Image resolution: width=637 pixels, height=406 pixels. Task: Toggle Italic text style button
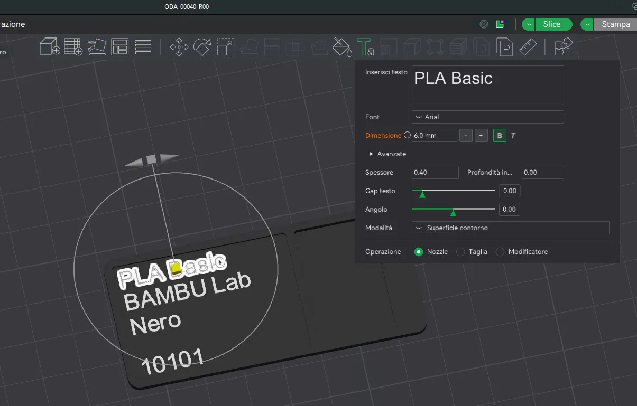[513, 136]
